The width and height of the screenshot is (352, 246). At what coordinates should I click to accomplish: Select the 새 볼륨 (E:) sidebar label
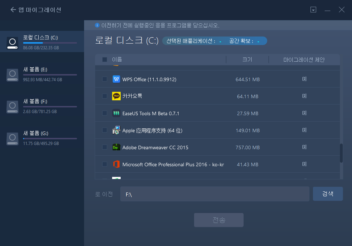35,69
